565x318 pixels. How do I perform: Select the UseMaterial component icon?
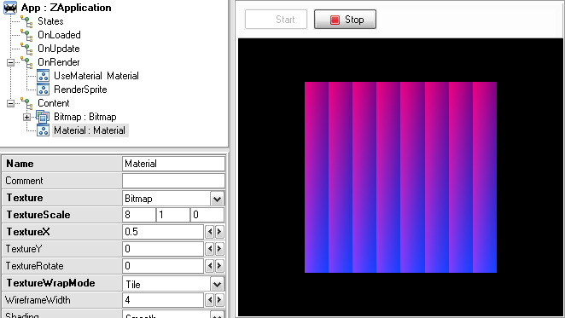pyautogui.click(x=43, y=76)
